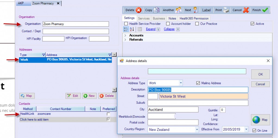Viewport: 278px width, 138px height.
Task: Open the Address Type dropdown
Action: (x=181, y=83)
